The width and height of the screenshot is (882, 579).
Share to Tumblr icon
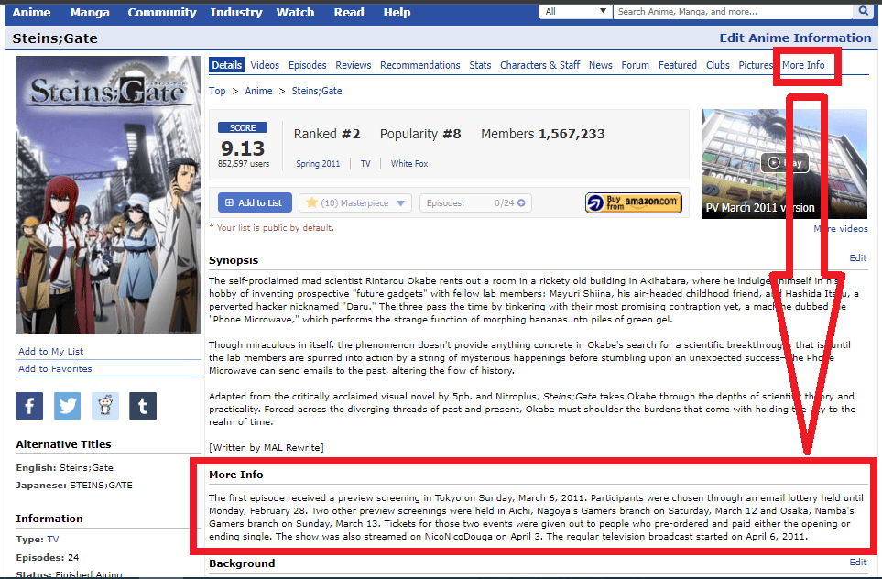142,405
